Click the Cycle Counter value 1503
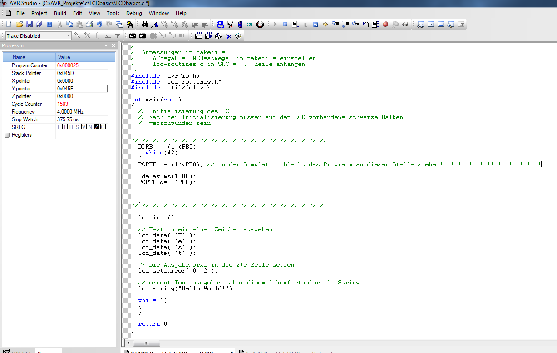557x353 pixels. click(63, 104)
